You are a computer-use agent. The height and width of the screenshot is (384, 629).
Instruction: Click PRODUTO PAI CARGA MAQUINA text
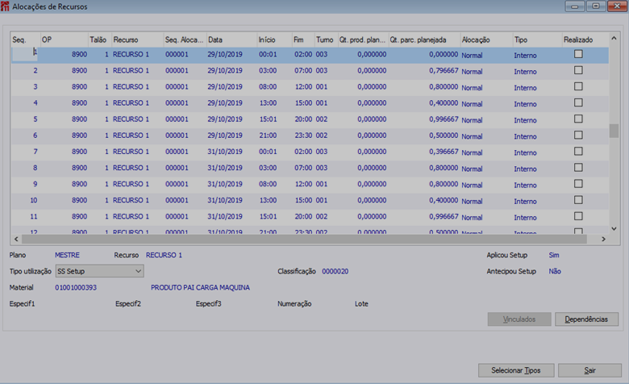[x=200, y=287]
